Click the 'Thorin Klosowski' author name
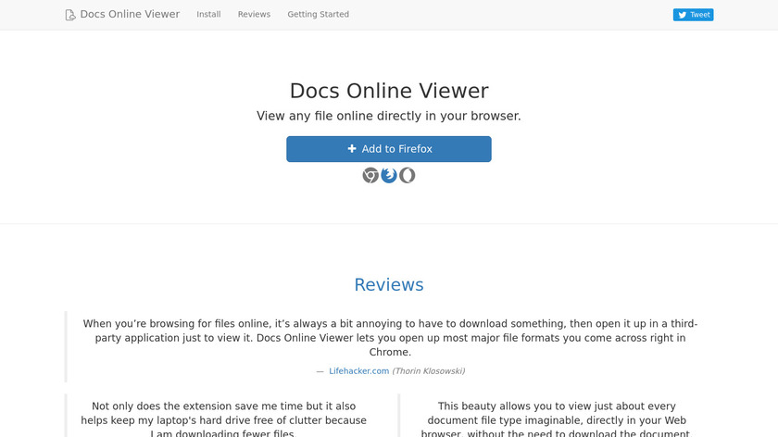The image size is (778, 437). coord(429,371)
